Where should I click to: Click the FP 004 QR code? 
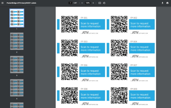(119, 48)
